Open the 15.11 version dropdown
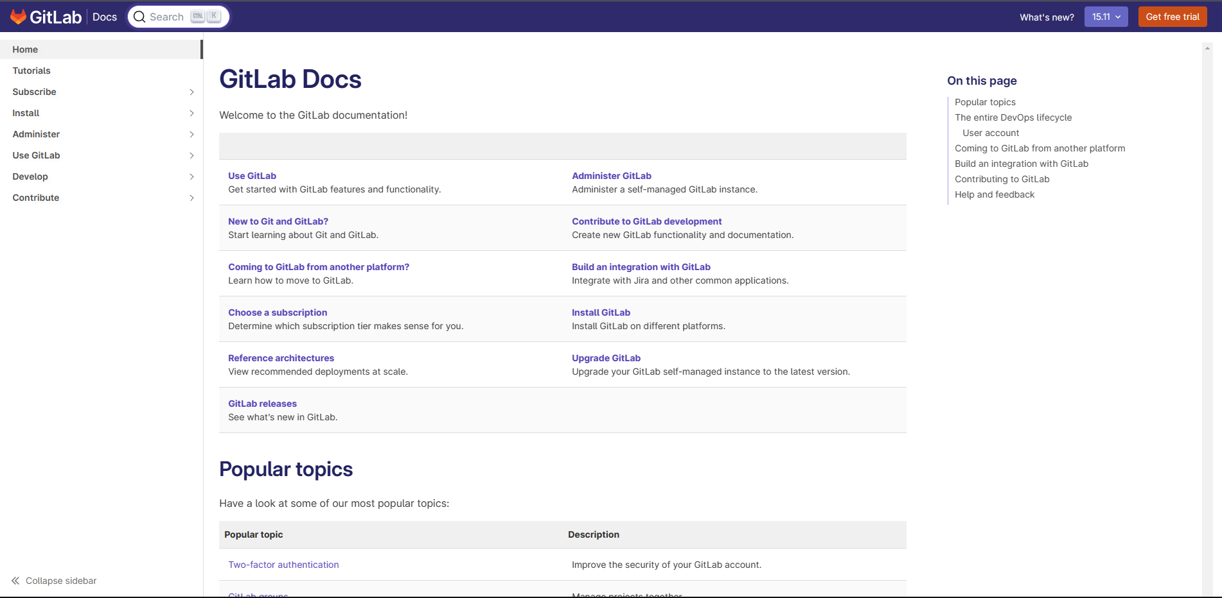 coord(1106,17)
